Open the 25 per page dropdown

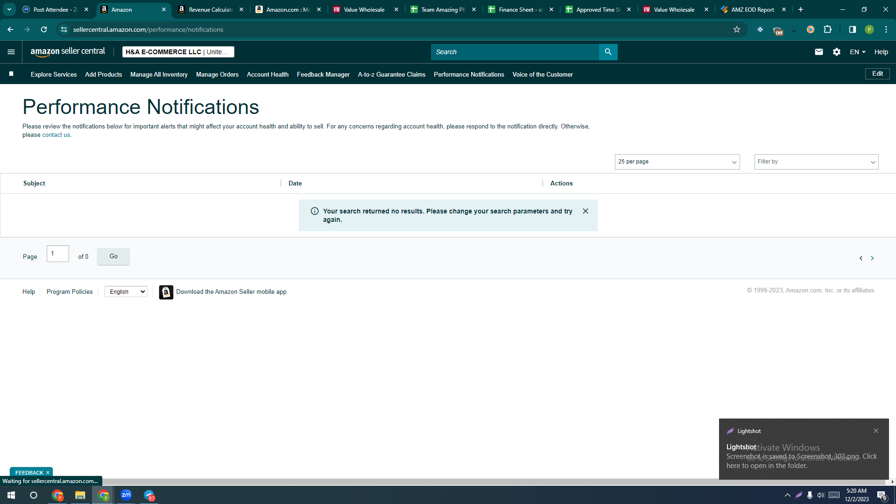point(677,162)
